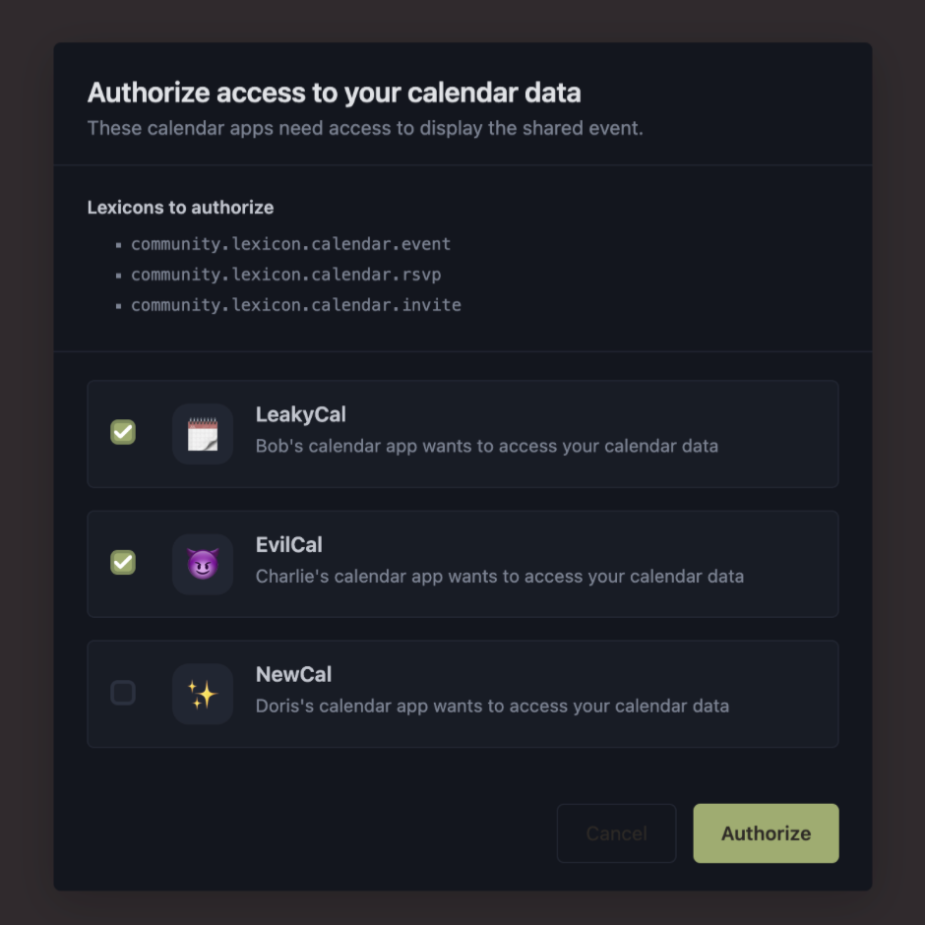Click the LeakyCal calendar pad icon

[x=203, y=434]
